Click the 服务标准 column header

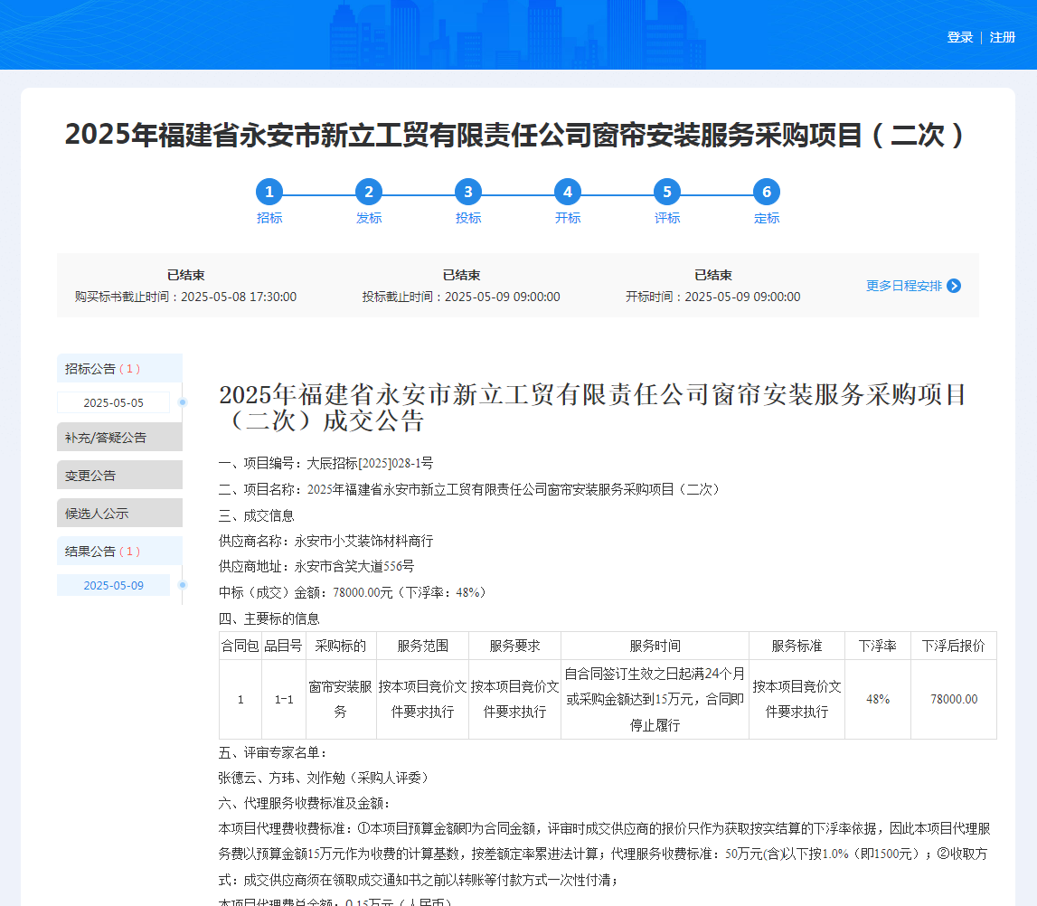tap(797, 646)
